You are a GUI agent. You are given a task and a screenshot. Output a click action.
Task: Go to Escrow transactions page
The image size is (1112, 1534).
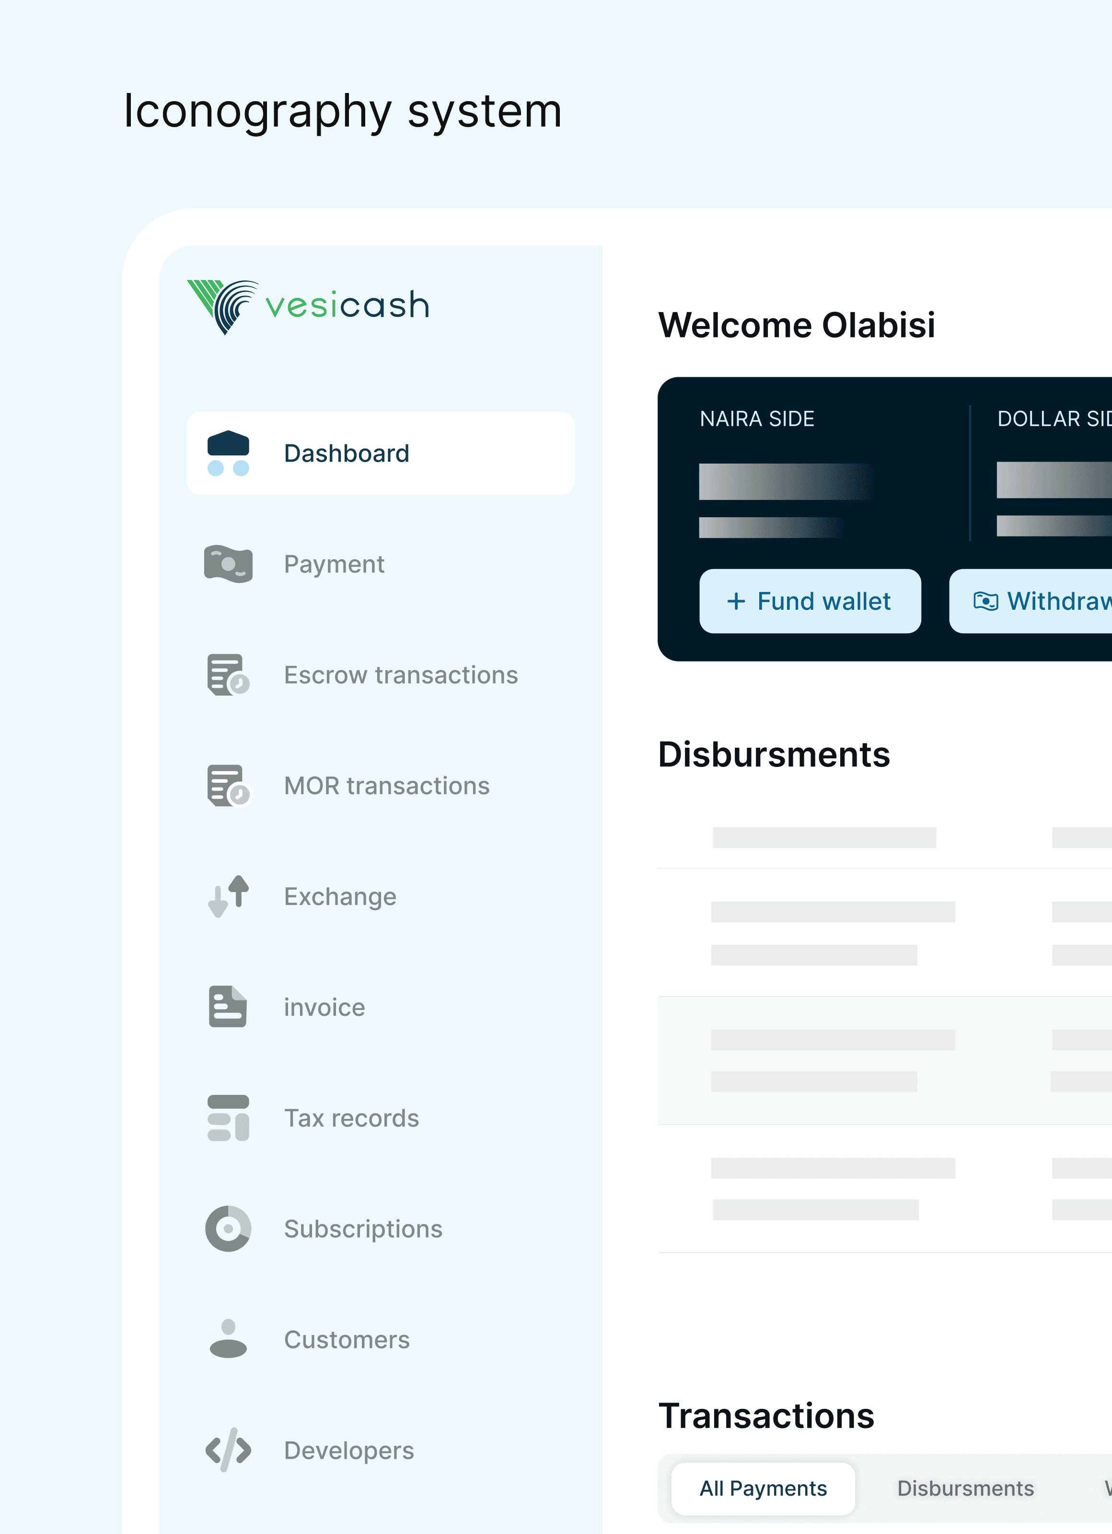click(400, 675)
